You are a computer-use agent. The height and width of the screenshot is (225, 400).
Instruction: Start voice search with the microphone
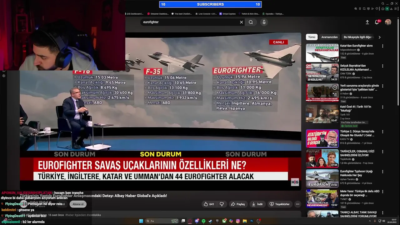click(264, 22)
